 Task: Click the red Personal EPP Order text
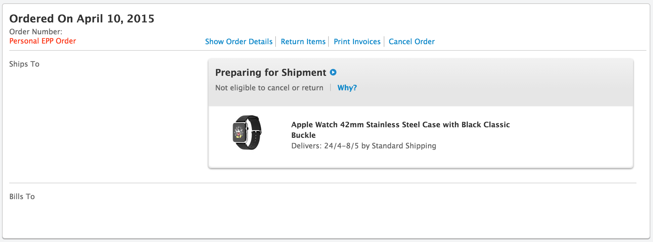tap(43, 41)
